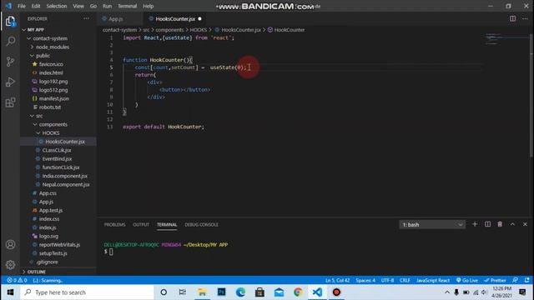Open editor More Actions ellipsis
The height and width of the screenshot is (300, 534).
(525, 18)
